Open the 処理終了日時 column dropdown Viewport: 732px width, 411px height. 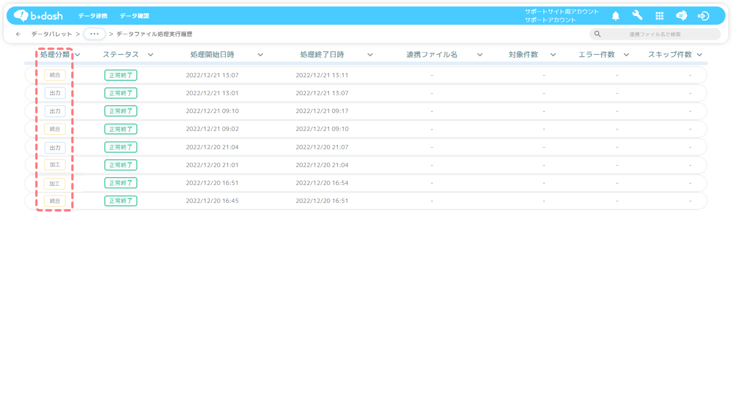(x=370, y=55)
